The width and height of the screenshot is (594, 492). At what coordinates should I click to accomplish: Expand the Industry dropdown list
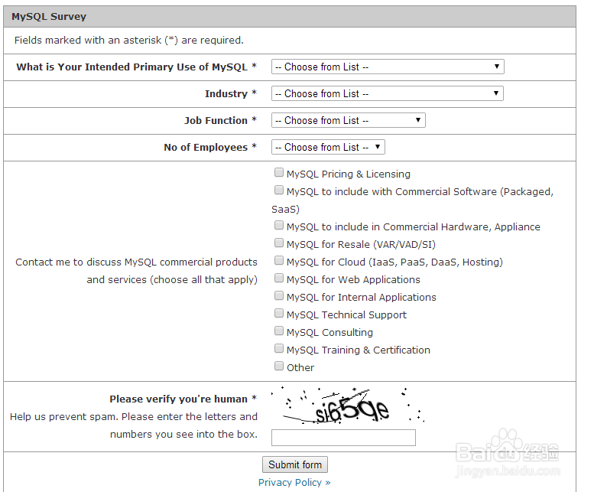coord(388,94)
